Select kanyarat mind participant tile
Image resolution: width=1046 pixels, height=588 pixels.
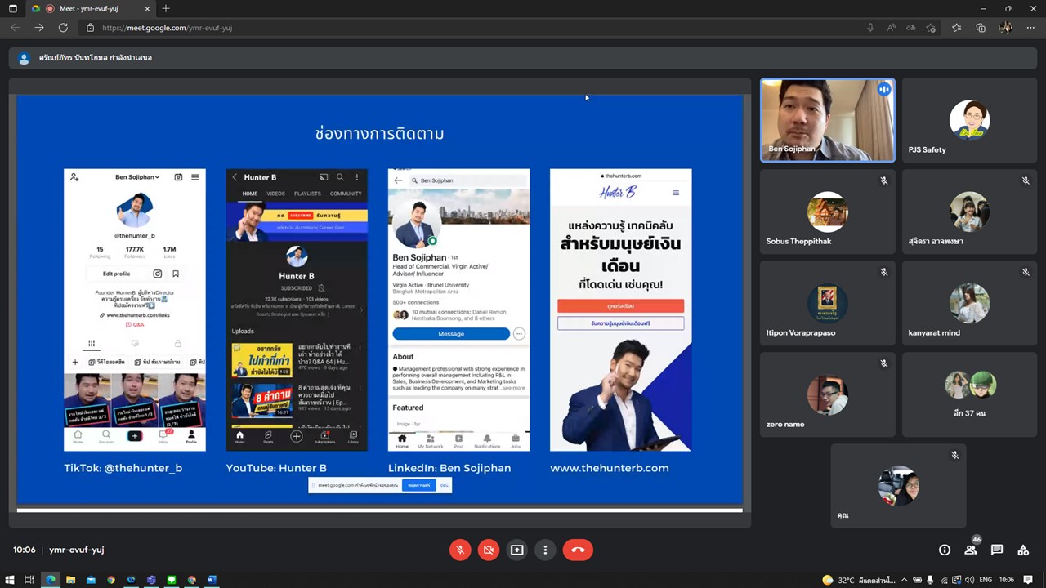(969, 303)
